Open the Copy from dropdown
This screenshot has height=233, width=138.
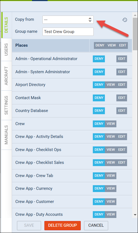[x=68, y=20]
